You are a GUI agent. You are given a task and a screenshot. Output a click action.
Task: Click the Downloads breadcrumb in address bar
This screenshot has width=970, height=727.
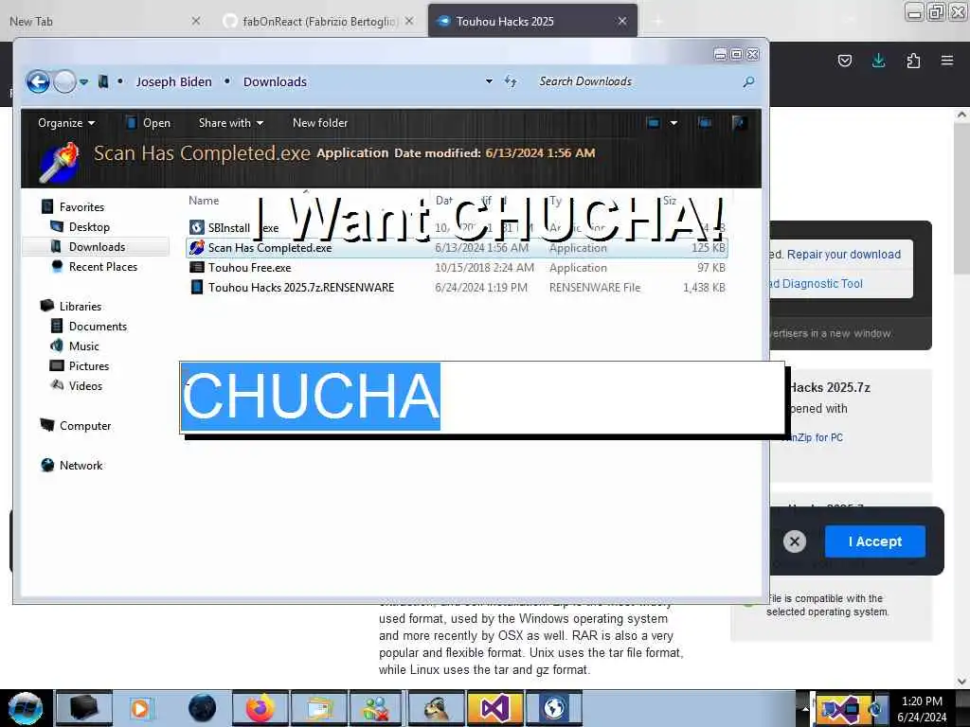point(275,81)
